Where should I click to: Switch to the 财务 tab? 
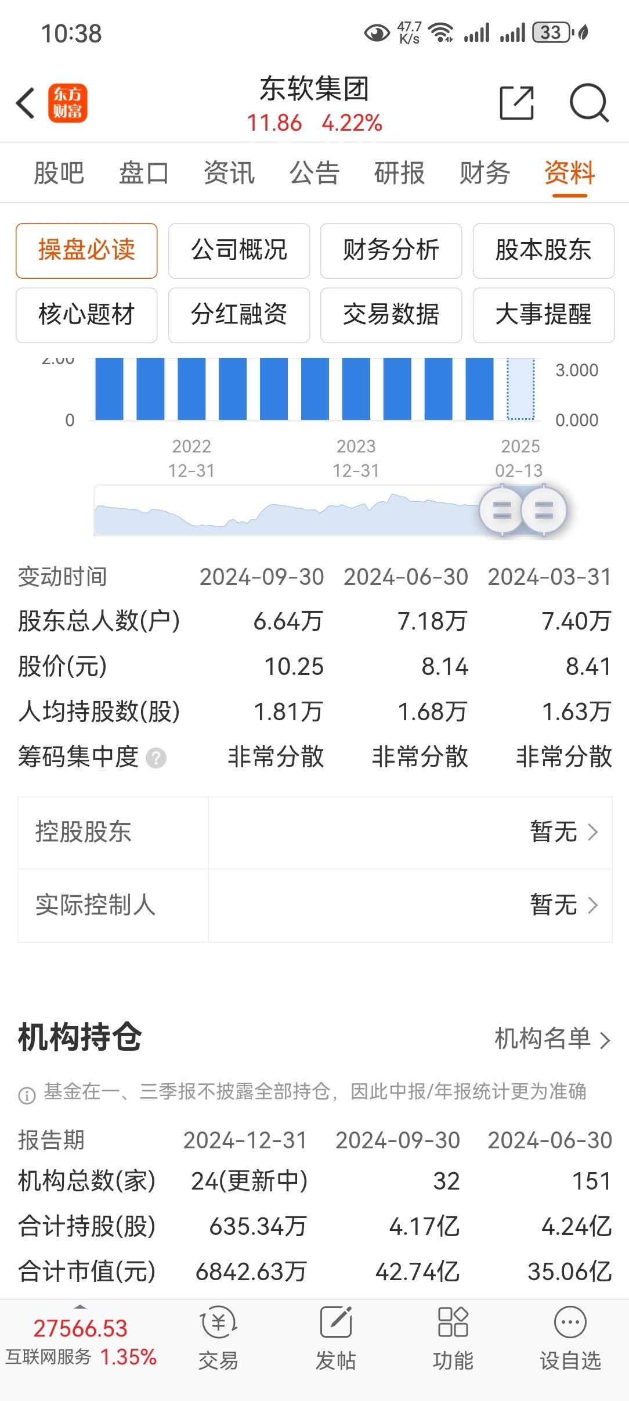tap(485, 173)
